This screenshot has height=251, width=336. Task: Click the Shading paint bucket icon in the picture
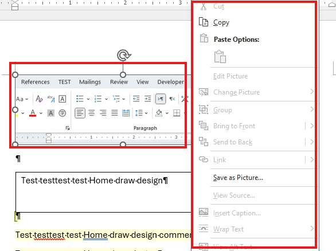click(159, 113)
